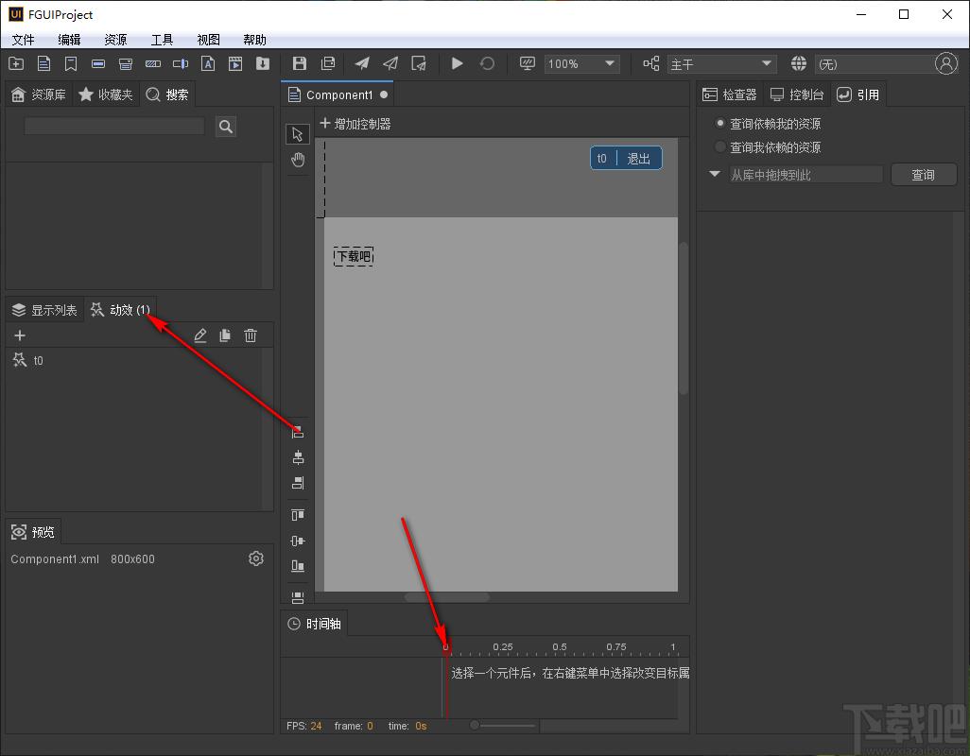
Task: Click the outlined publish-all plane icon
Action: (390, 63)
